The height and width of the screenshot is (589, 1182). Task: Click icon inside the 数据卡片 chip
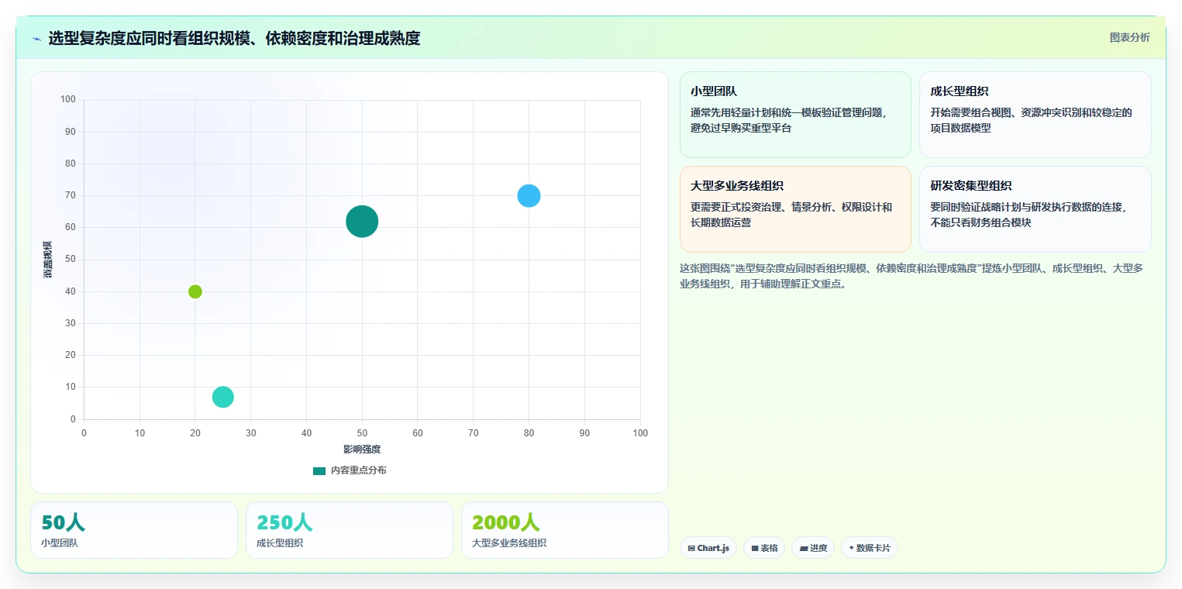(851, 548)
